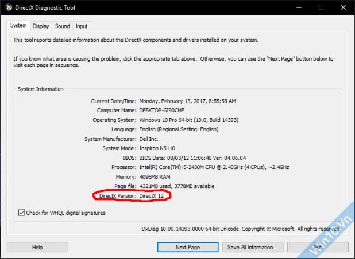Click the Exit button
This screenshot has width=355, height=259.
(318, 247)
